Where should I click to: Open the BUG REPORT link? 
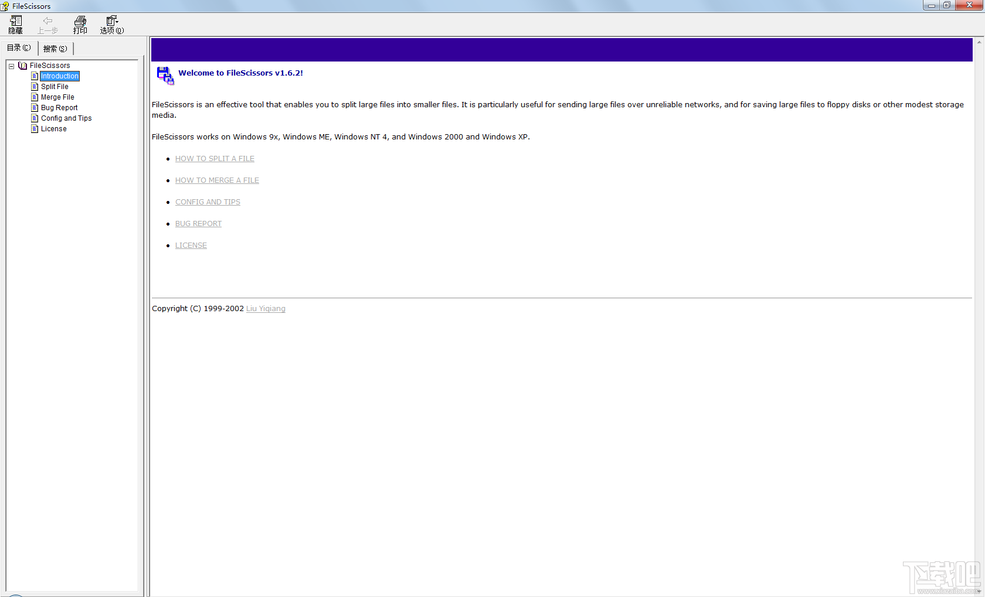click(198, 224)
